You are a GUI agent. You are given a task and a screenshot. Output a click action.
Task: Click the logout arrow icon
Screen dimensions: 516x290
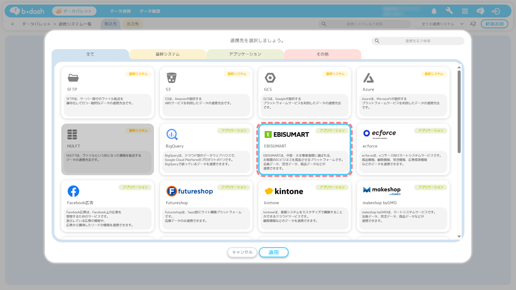(496, 11)
